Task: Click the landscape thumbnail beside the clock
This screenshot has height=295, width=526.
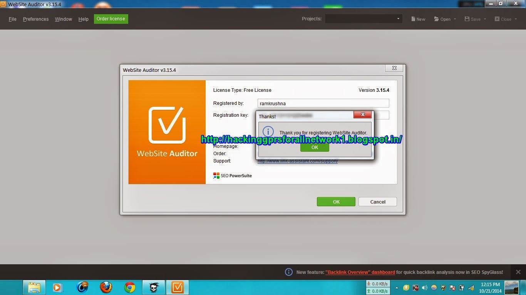Action: coord(512,287)
